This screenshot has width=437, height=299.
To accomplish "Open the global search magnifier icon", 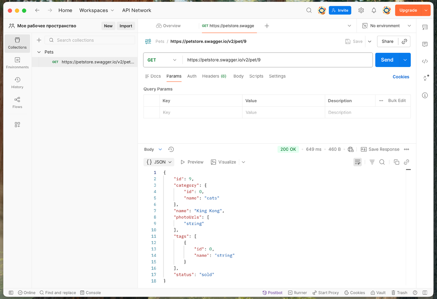I will pyautogui.click(x=309, y=10).
